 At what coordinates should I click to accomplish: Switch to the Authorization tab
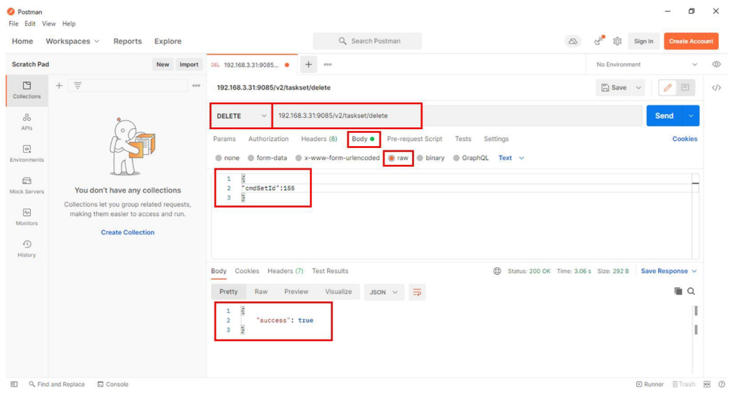268,139
